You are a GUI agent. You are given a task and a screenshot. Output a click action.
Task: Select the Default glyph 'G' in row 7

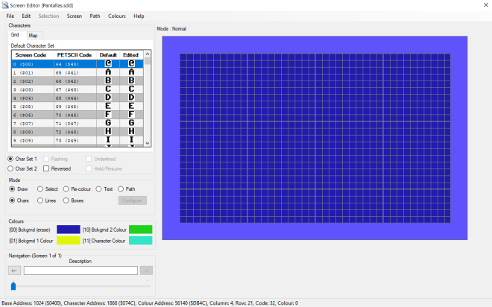109,121
